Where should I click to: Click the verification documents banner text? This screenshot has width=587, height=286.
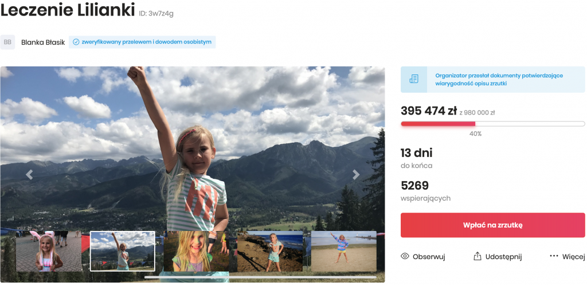[499, 79]
